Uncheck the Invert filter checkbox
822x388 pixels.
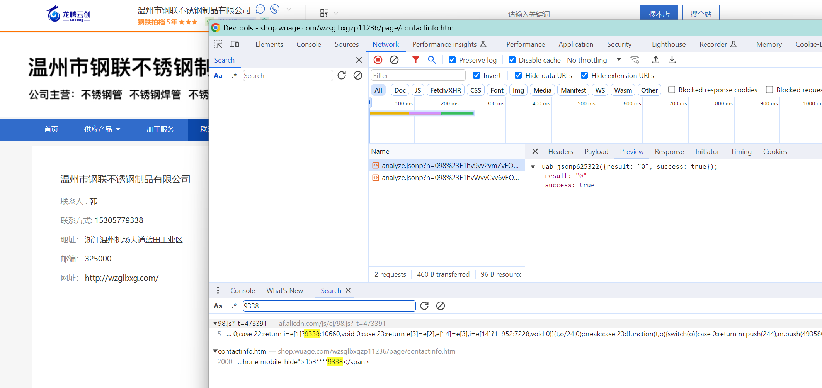point(477,75)
